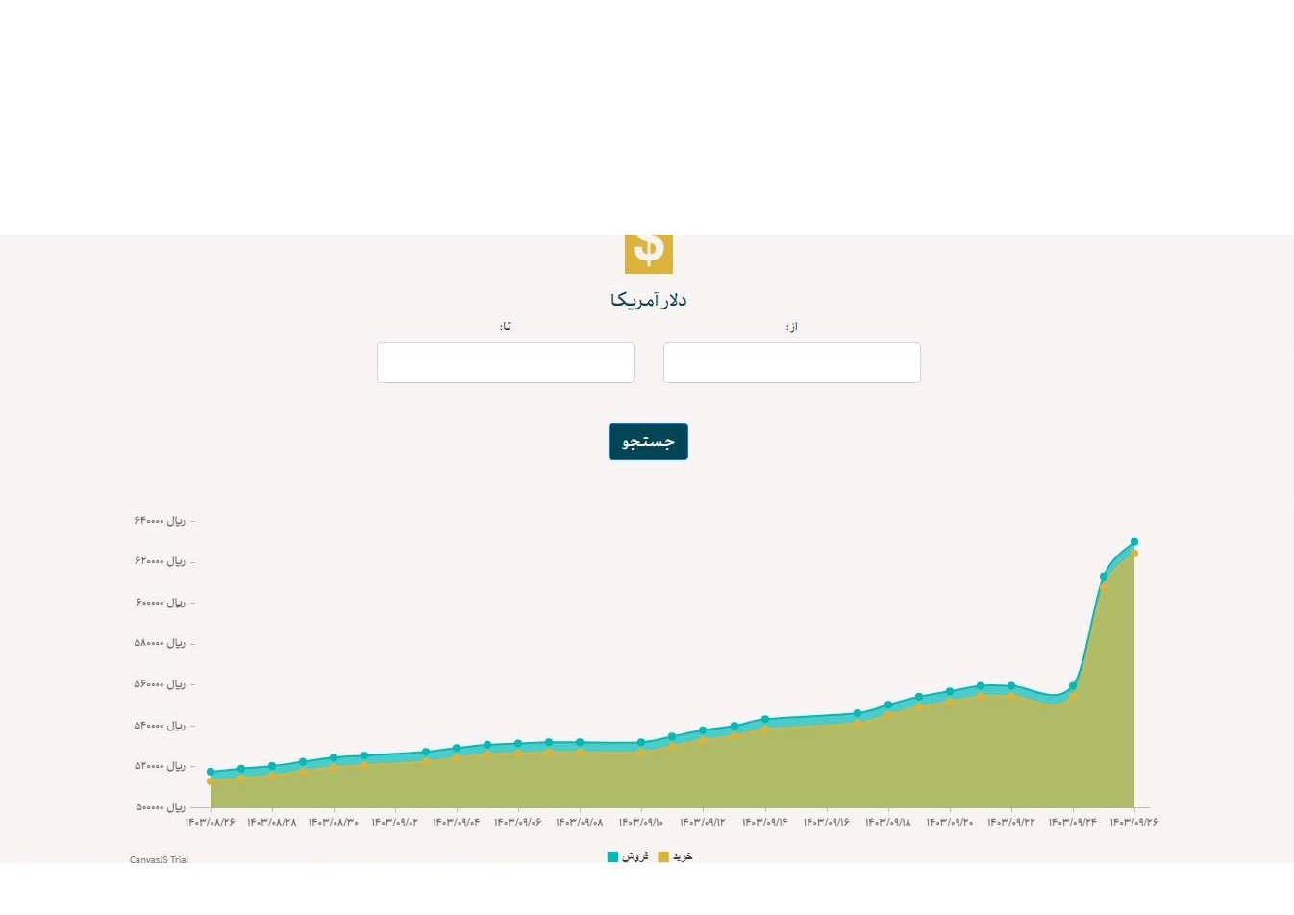Select the teal sell point at 1403/09/26
The image size is (1294, 915).
(x=1134, y=542)
